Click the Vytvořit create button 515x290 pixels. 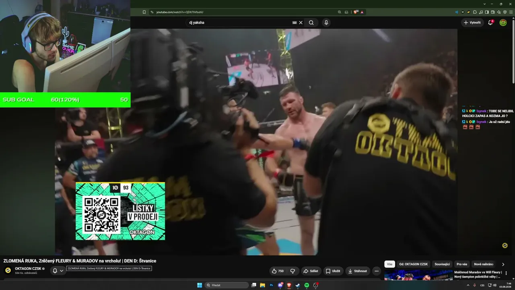click(x=472, y=23)
